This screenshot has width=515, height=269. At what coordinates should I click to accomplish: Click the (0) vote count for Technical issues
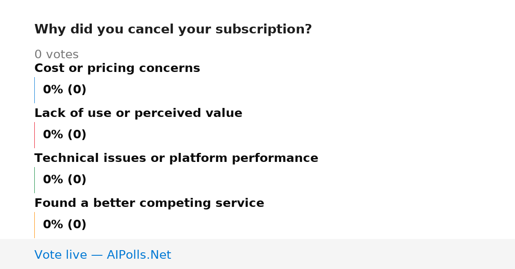[x=77, y=180]
